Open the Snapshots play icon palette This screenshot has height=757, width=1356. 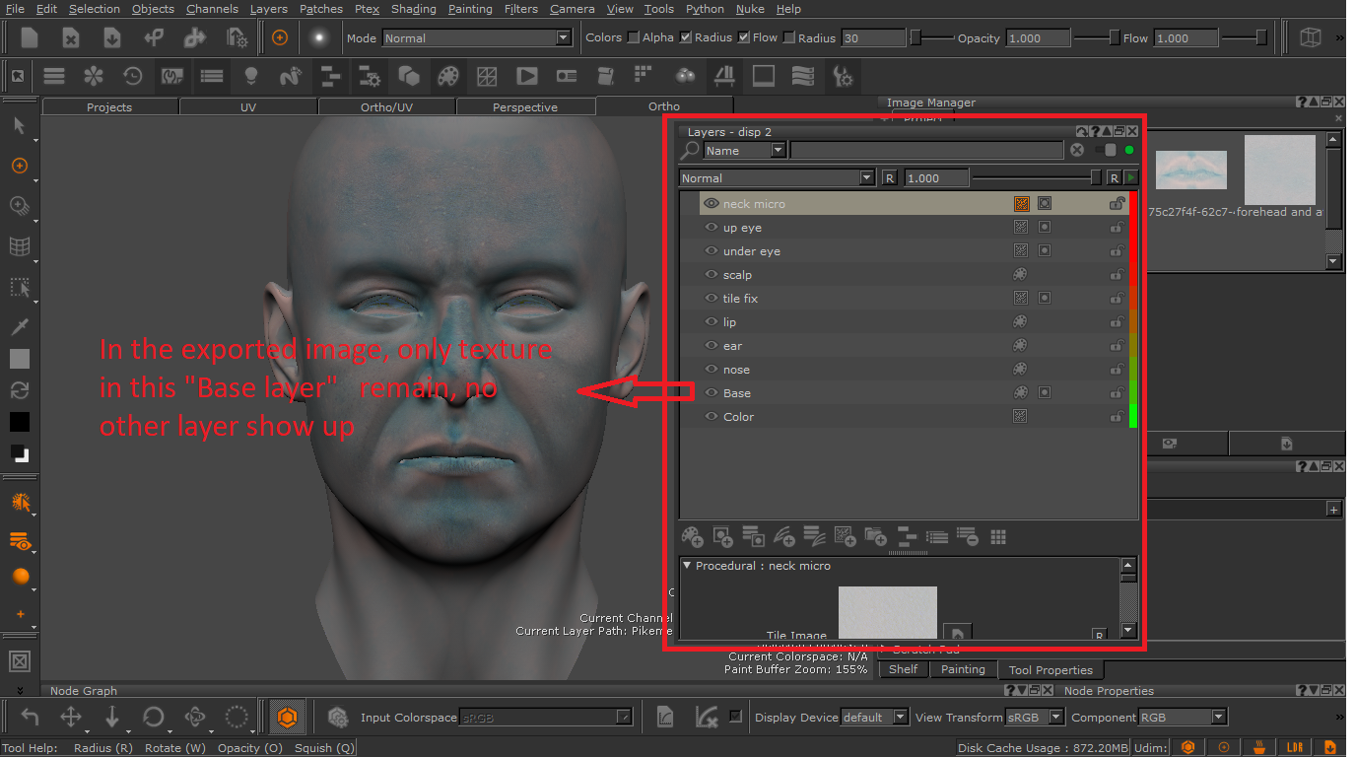527,76
